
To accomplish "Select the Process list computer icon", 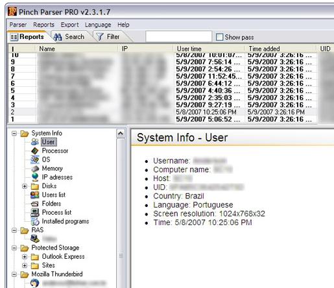I will (x=35, y=213).
